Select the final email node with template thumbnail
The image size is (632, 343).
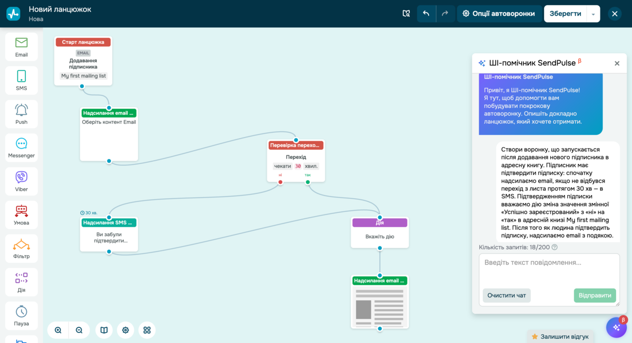pyautogui.click(x=380, y=301)
